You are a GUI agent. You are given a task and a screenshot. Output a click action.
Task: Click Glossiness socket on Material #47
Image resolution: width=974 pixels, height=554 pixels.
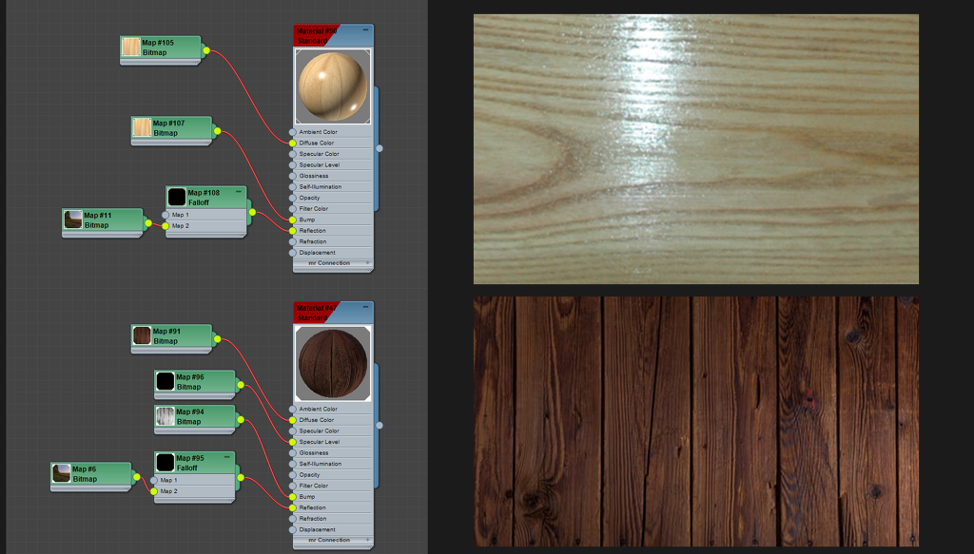pyautogui.click(x=293, y=453)
